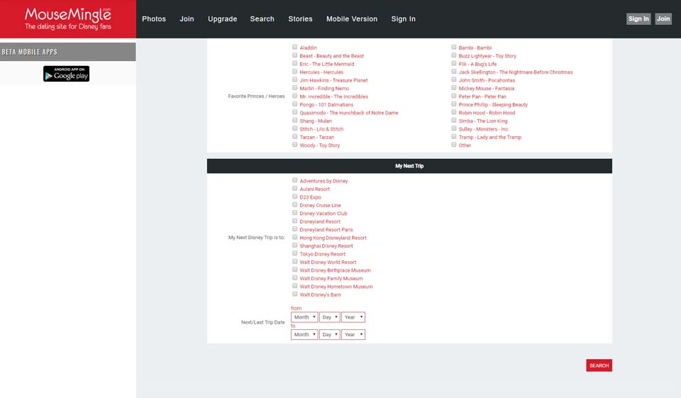
Task: Open the Google Play app badge
Action: click(x=66, y=74)
